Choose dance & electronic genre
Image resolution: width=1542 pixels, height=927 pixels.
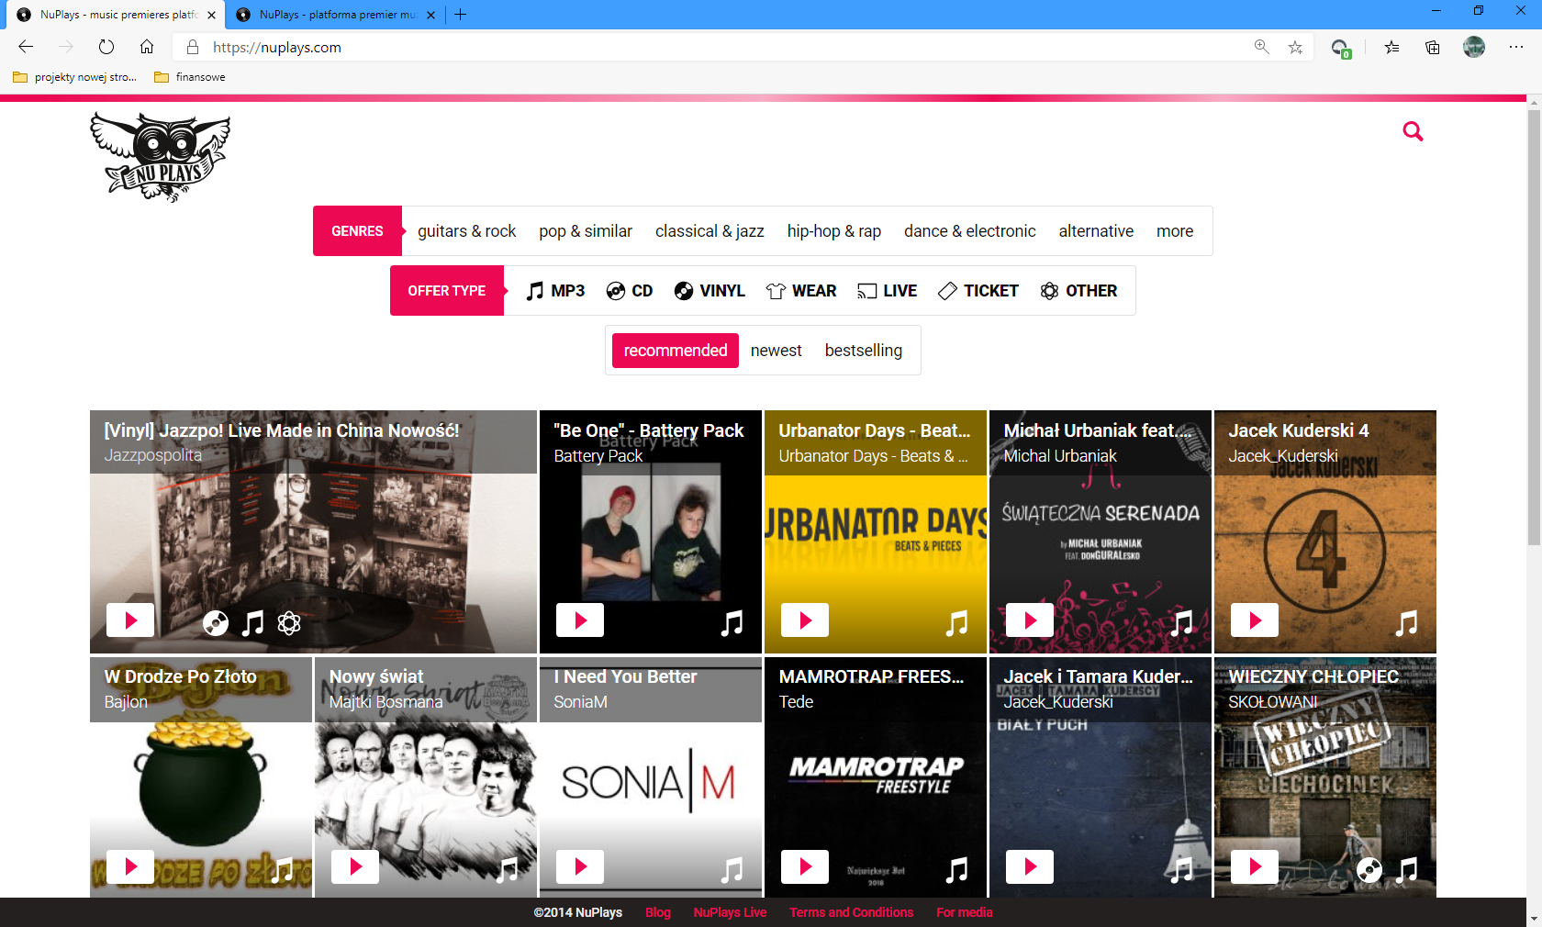click(x=970, y=231)
